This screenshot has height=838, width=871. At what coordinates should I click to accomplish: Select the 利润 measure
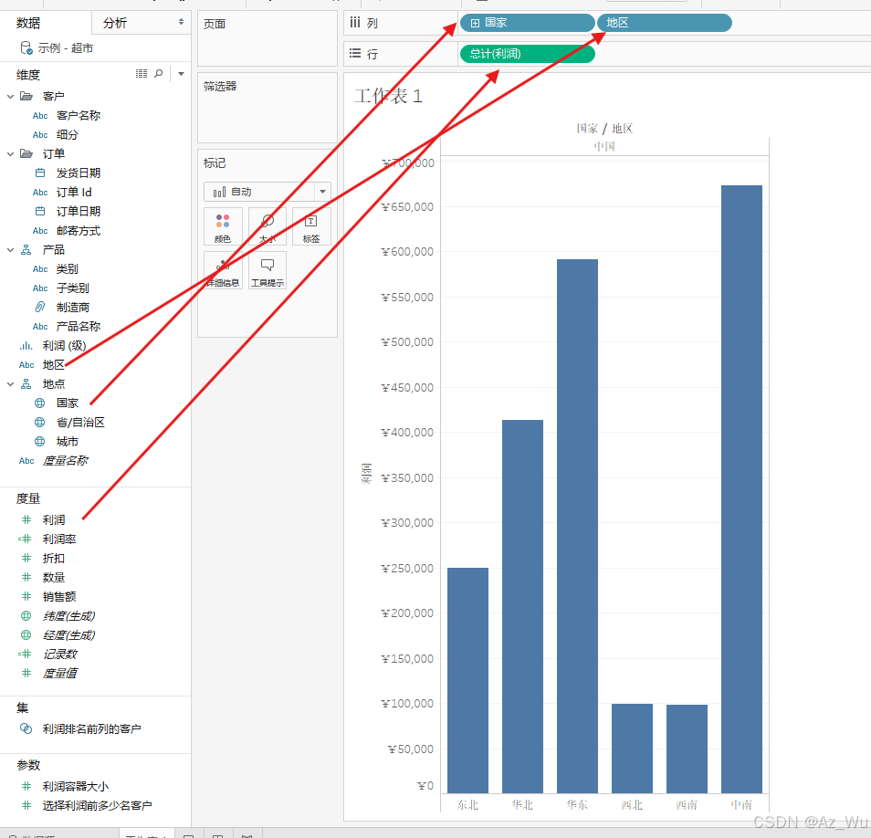[x=54, y=519]
